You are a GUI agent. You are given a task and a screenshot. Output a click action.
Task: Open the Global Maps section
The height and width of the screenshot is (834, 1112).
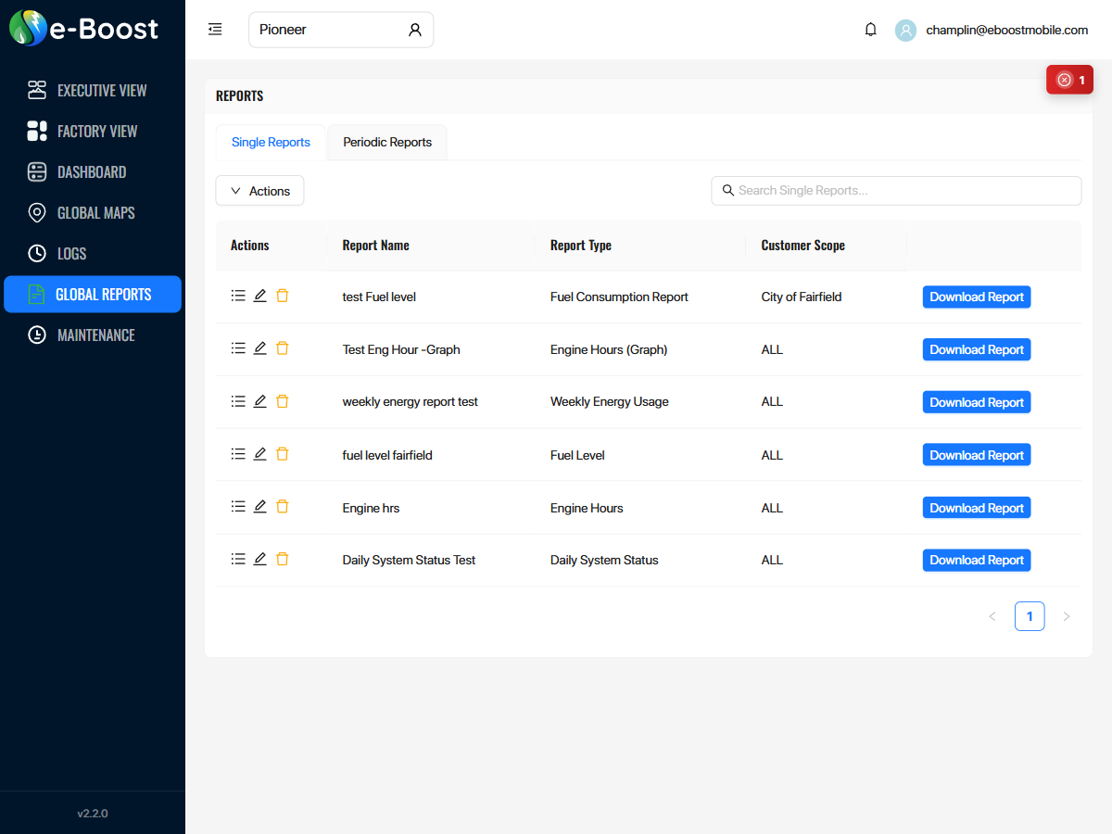point(37,212)
